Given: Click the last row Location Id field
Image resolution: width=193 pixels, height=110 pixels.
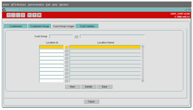Looking at the screenshot, I should coord(51,81).
